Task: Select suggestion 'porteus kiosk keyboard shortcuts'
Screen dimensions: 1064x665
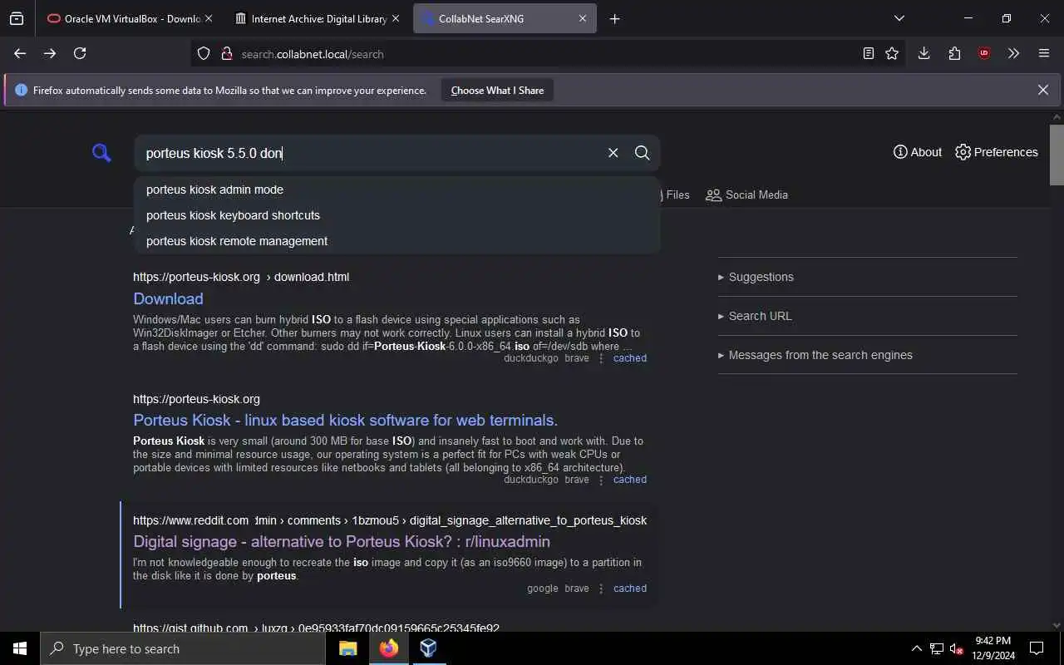Action: [x=233, y=215]
